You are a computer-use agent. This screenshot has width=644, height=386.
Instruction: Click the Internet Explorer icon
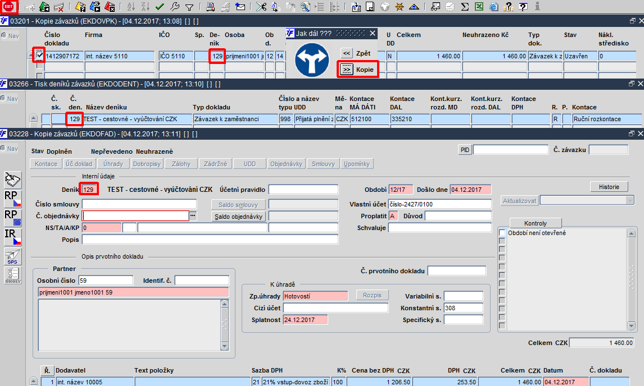(x=494, y=7)
